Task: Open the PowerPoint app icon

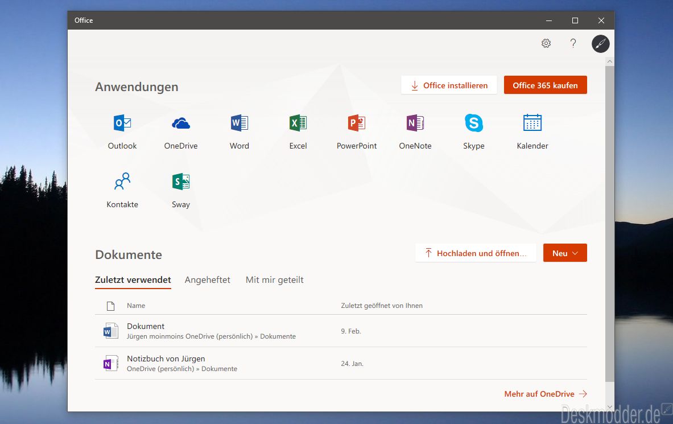Action: [x=356, y=124]
